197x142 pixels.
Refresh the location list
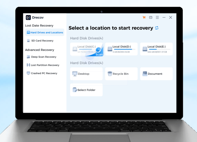click(x=157, y=28)
